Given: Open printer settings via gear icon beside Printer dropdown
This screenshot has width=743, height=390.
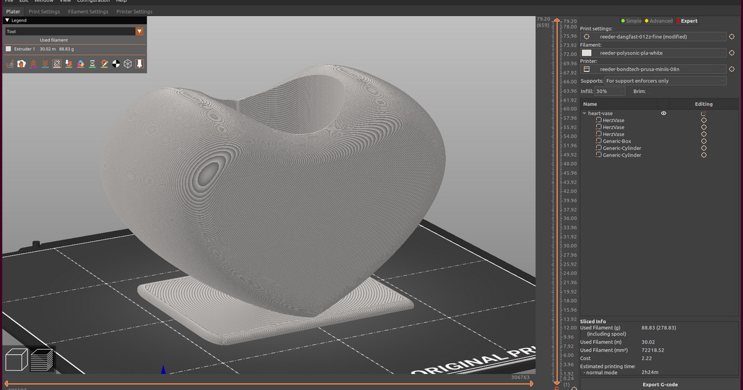Looking at the screenshot, I should click(x=732, y=69).
